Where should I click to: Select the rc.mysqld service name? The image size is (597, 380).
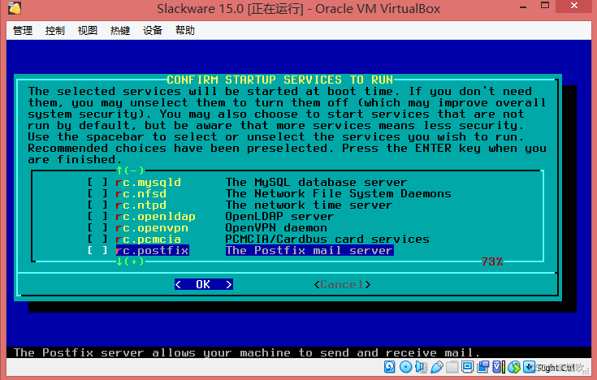148,183
